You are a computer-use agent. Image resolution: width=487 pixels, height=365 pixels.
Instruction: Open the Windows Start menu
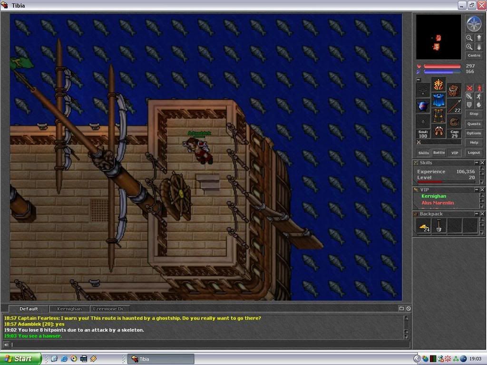[x=20, y=359]
